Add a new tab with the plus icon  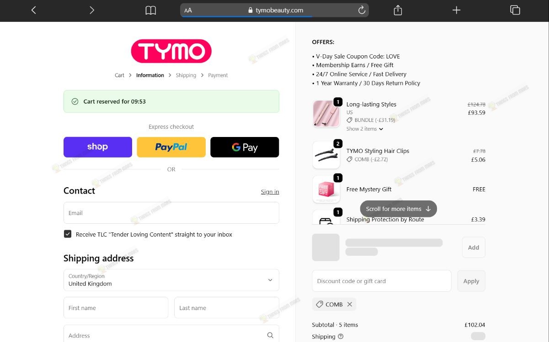[456, 10]
